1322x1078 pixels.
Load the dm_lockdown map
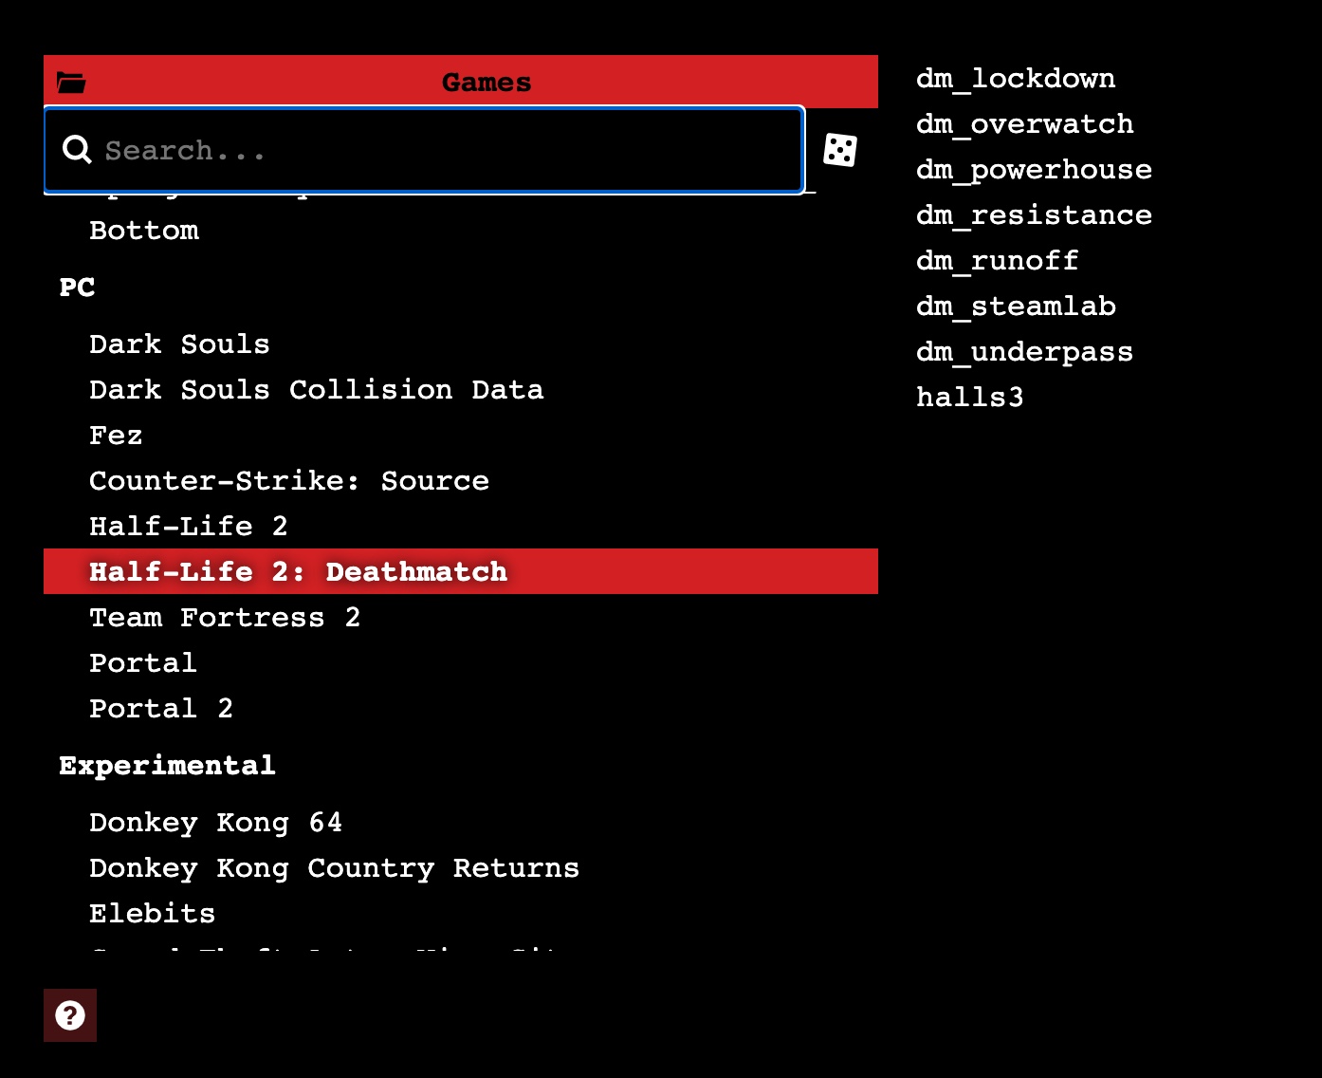point(1016,79)
